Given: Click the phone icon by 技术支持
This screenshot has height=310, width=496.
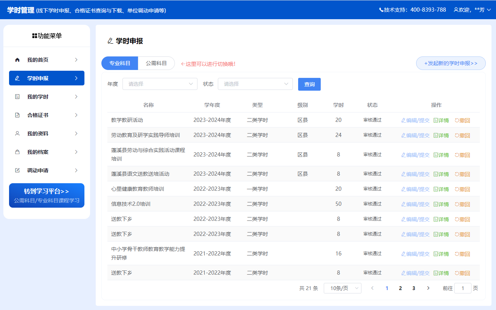Looking at the screenshot, I should tap(381, 10).
